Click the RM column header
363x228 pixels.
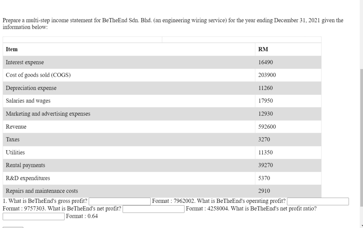click(263, 49)
